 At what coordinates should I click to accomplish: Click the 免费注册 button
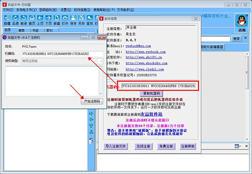[166, 146]
